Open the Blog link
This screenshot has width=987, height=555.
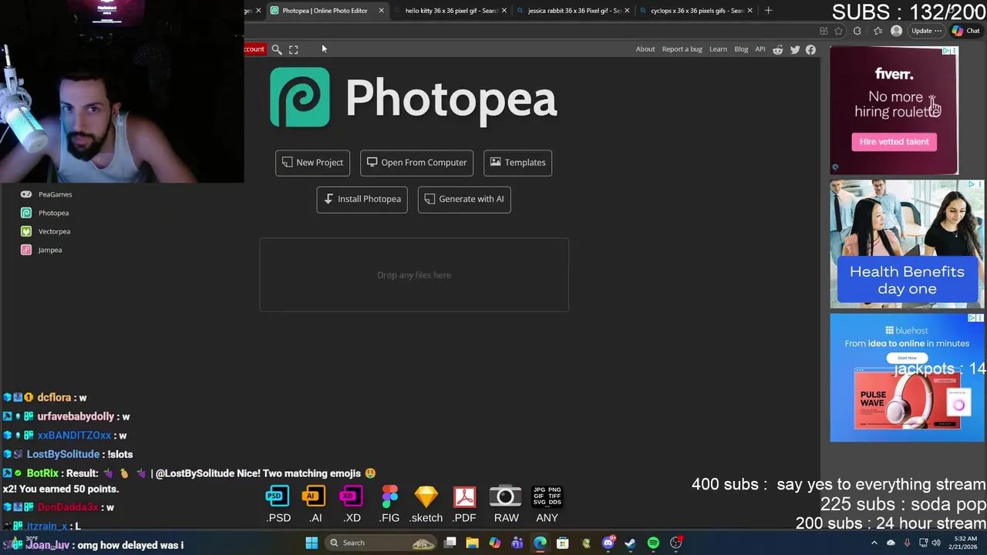[x=741, y=49]
